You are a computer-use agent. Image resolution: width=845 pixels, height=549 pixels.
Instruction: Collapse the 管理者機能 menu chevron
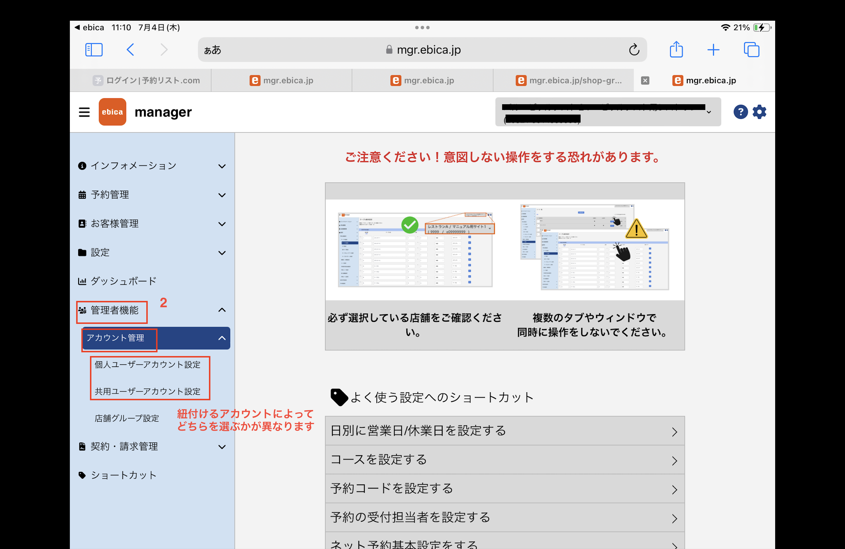222,310
